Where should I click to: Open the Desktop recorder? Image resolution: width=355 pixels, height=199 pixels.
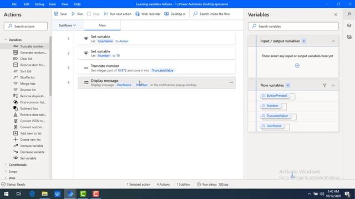pyautogui.click(x=175, y=14)
